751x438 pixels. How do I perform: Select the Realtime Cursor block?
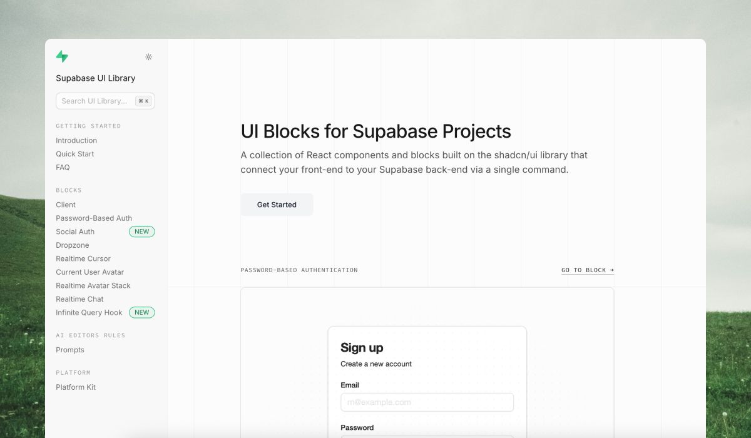pos(83,258)
